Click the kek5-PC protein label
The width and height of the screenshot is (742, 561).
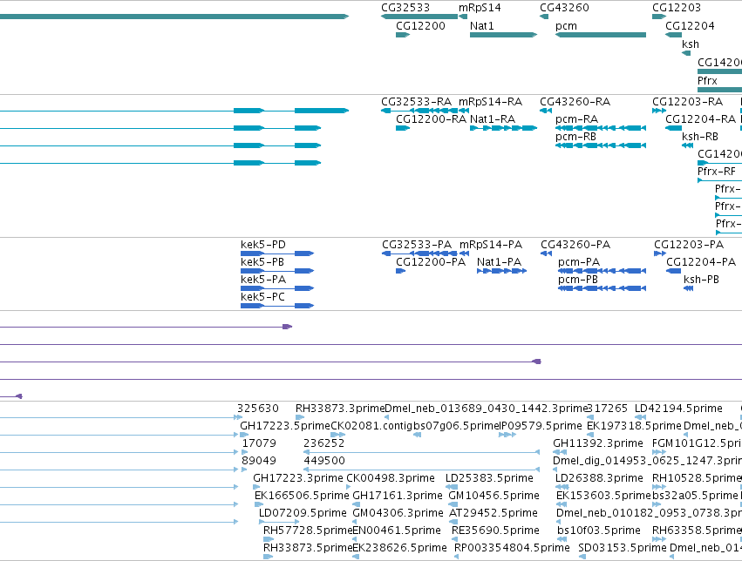(x=262, y=297)
